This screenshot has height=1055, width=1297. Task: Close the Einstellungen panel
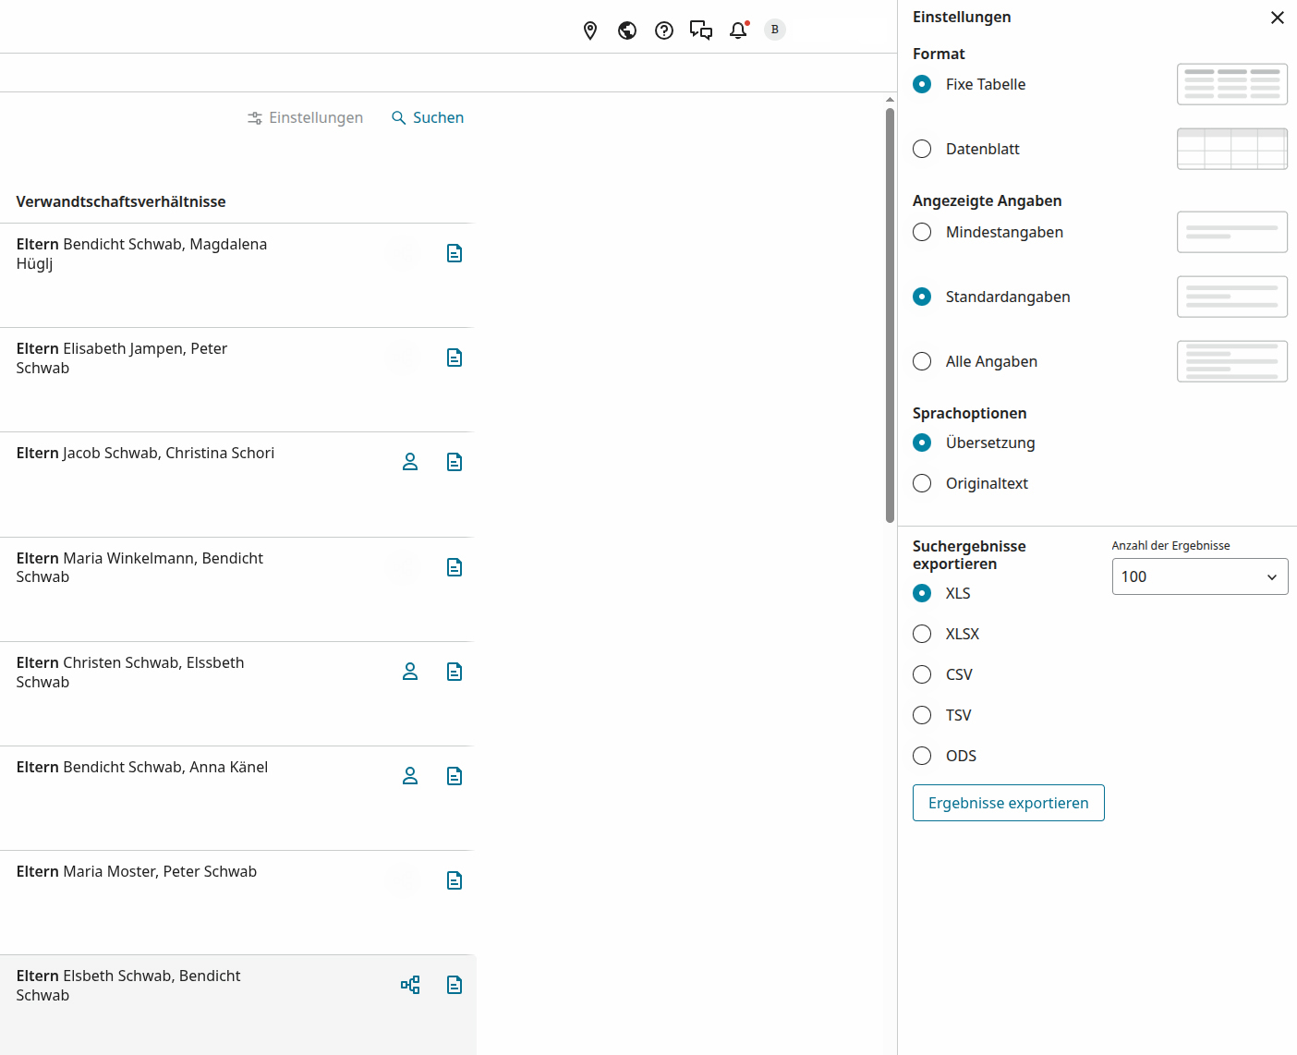click(x=1278, y=18)
